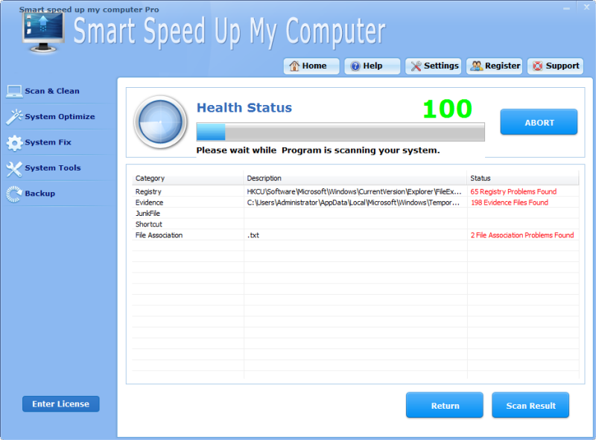Click '65 Registry Problems Found' status
Viewport: 596px width, 440px height.
tap(513, 191)
